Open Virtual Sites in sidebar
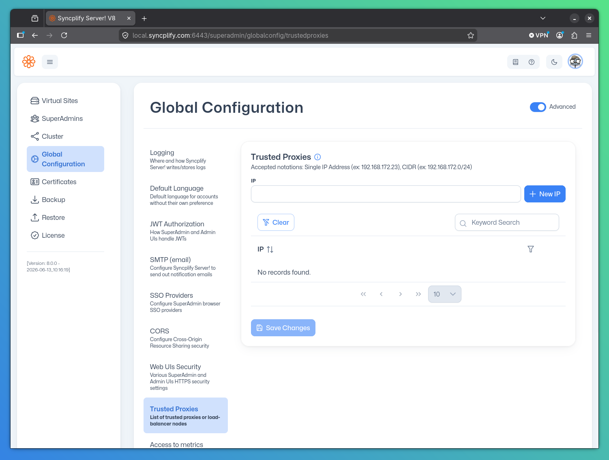This screenshot has height=460, width=609. (x=65, y=101)
